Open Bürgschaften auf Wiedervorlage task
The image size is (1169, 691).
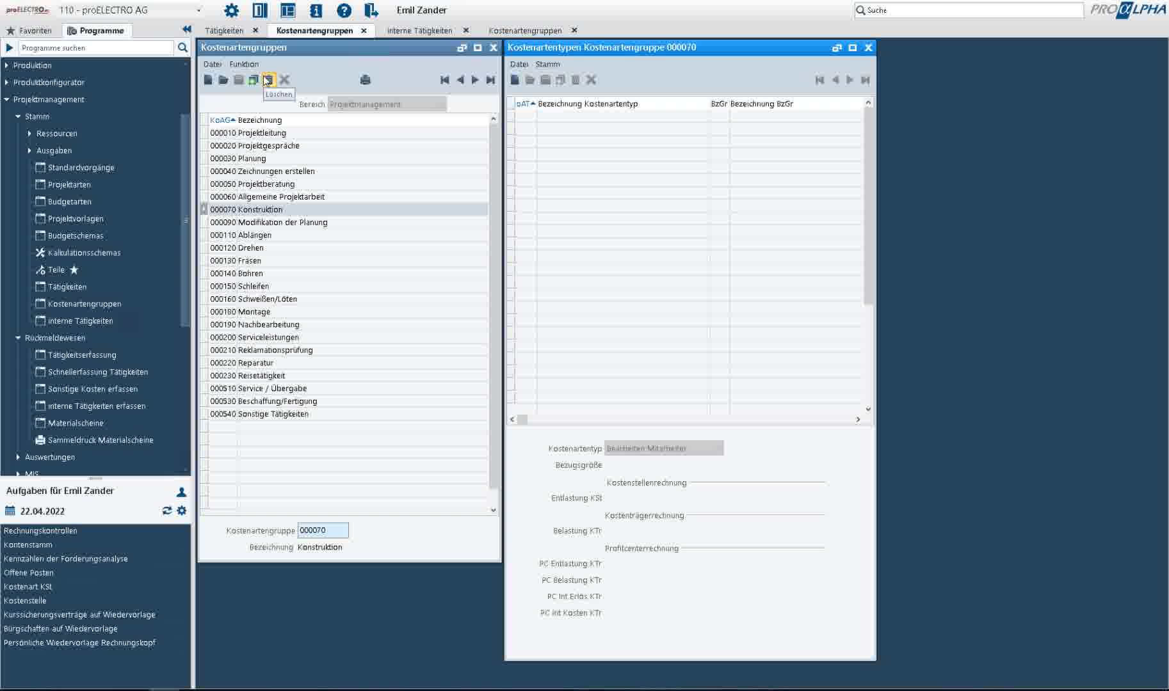pos(61,628)
